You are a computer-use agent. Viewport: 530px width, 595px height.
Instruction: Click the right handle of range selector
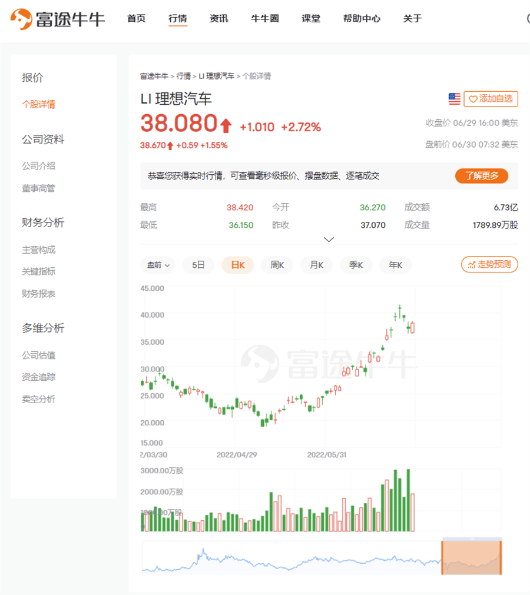point(501,558)
